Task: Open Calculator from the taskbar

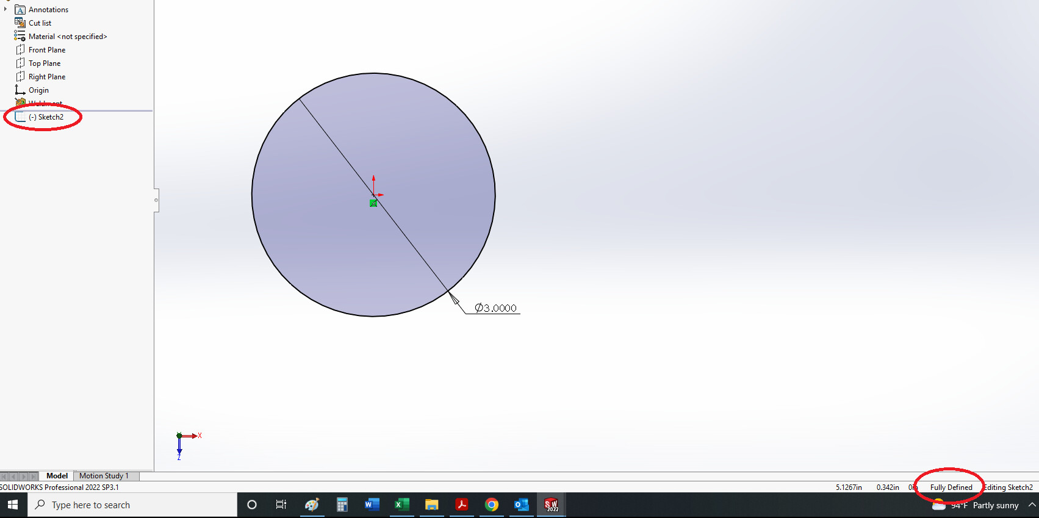Action: pos(342,505)
